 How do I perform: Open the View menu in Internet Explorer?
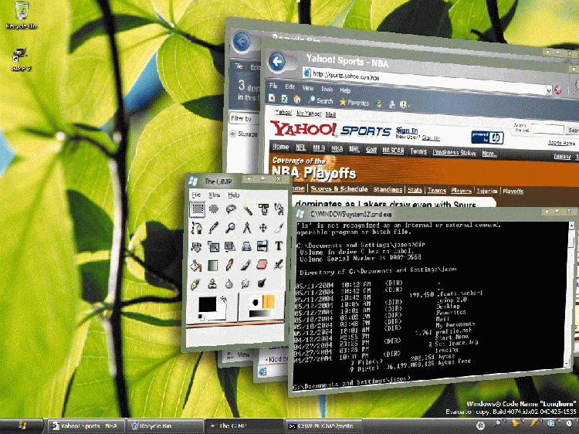point(307,88)
